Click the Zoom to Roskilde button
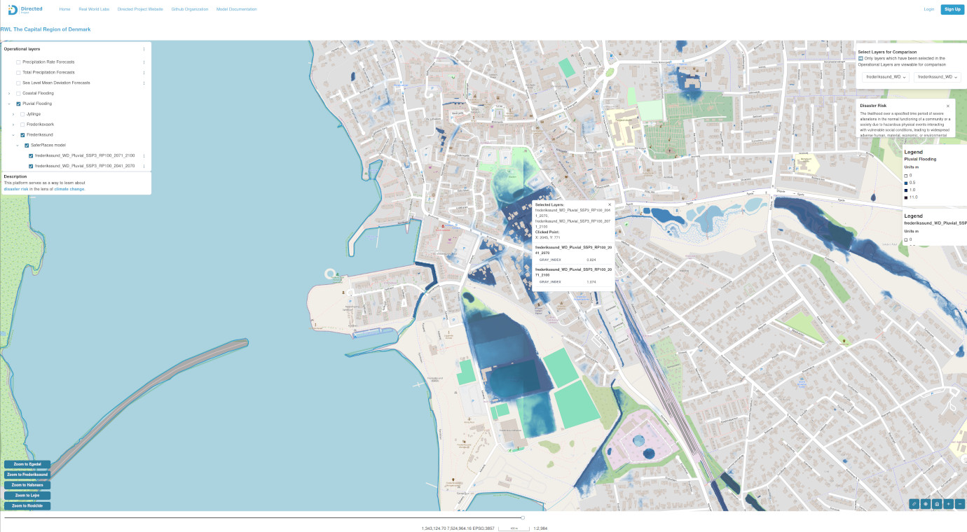Image resolution: width=967 pixels, height=532 pixels. 27,505
